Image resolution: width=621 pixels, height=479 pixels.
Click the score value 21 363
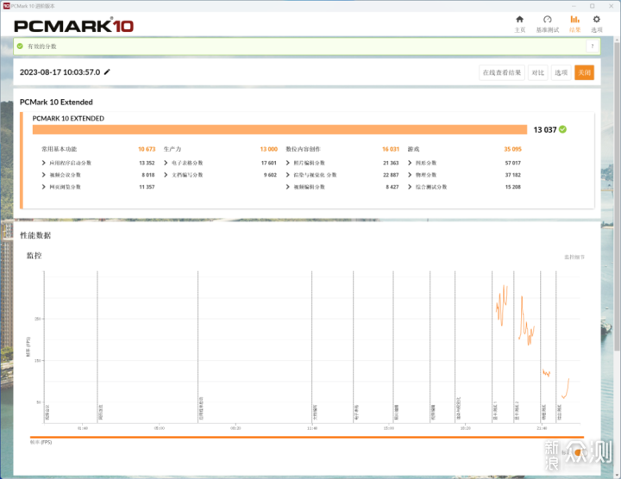[x=391, y=163]
